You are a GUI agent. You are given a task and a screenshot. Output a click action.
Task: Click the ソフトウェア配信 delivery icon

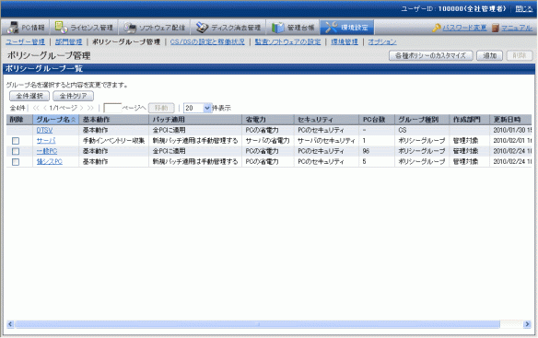[130, 28]
